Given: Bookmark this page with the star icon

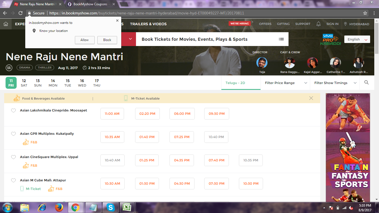Looking at the screenshot, I should point(365,13).
